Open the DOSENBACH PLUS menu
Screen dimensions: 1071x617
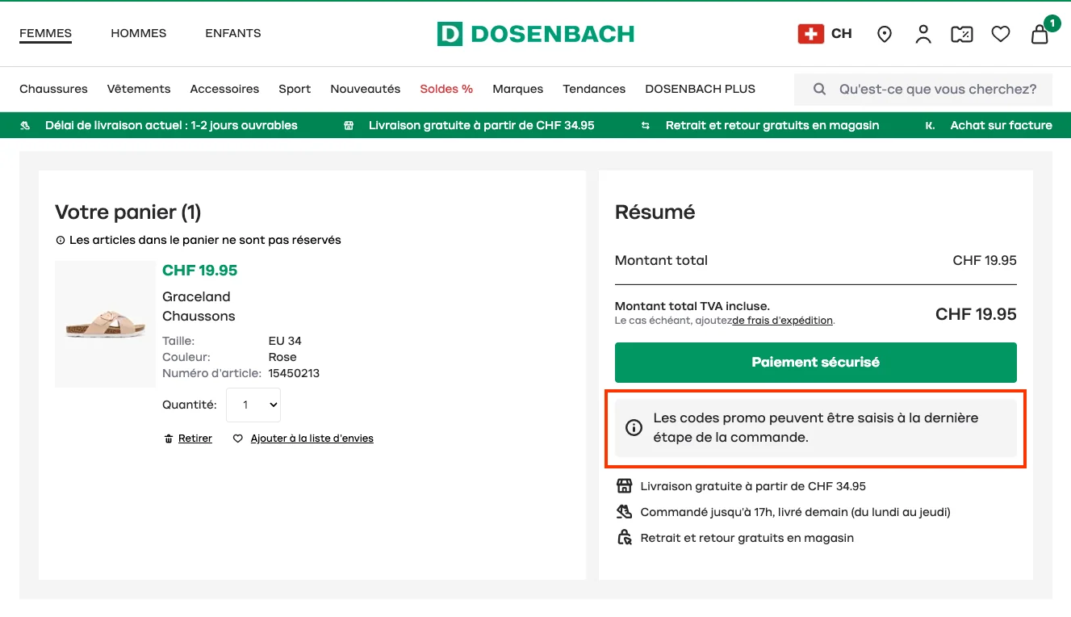click(701, 89)
